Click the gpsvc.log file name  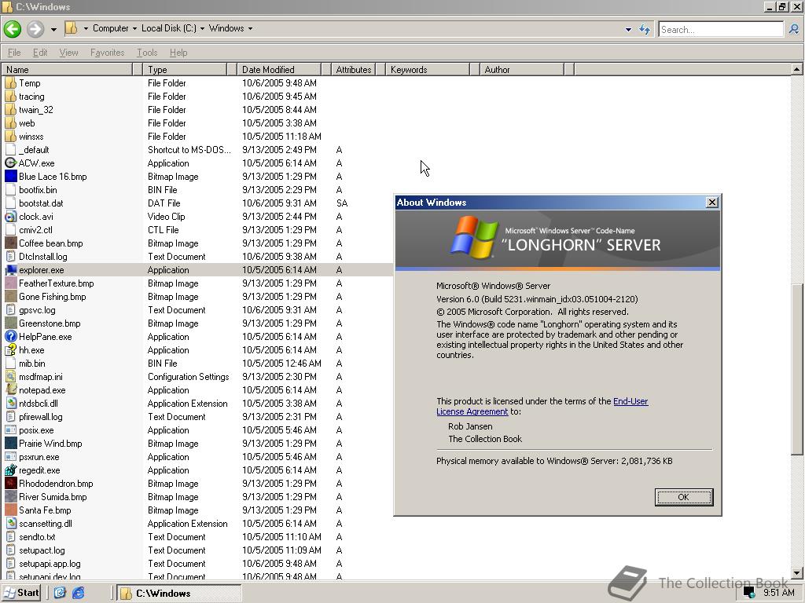[x=37, y=309]
